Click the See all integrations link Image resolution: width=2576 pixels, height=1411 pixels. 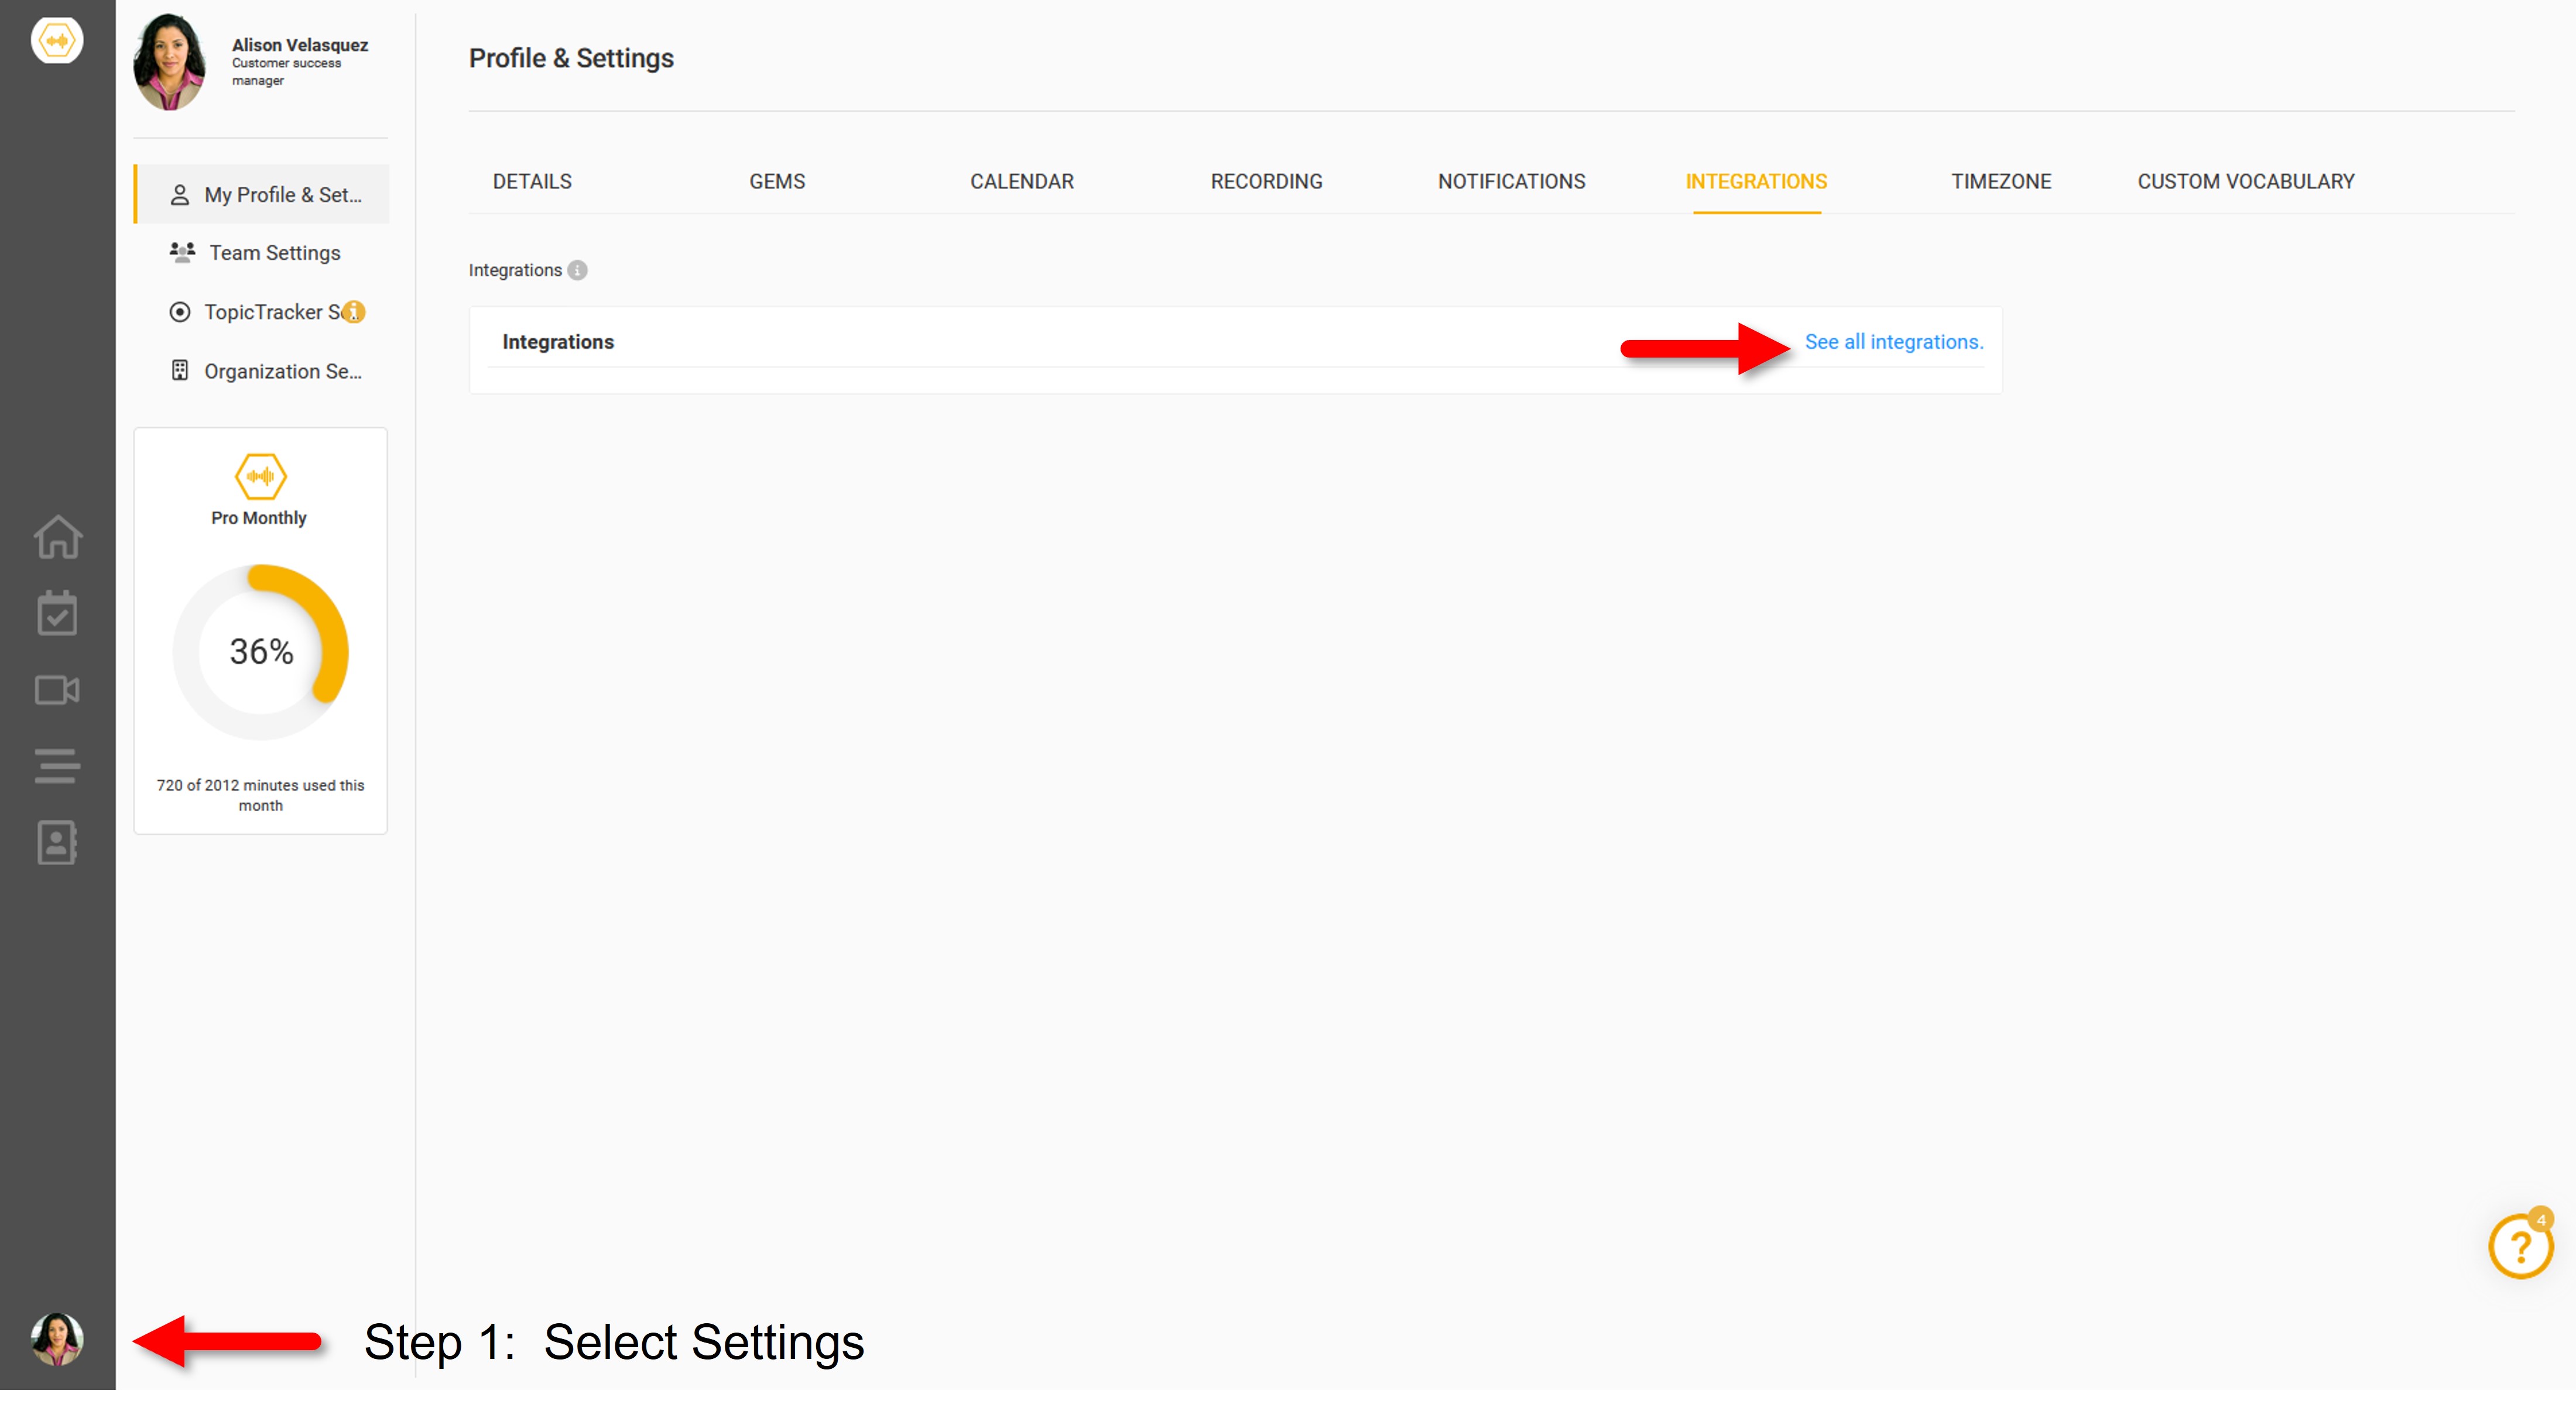pyautogui.click(x=1893, y=342)
